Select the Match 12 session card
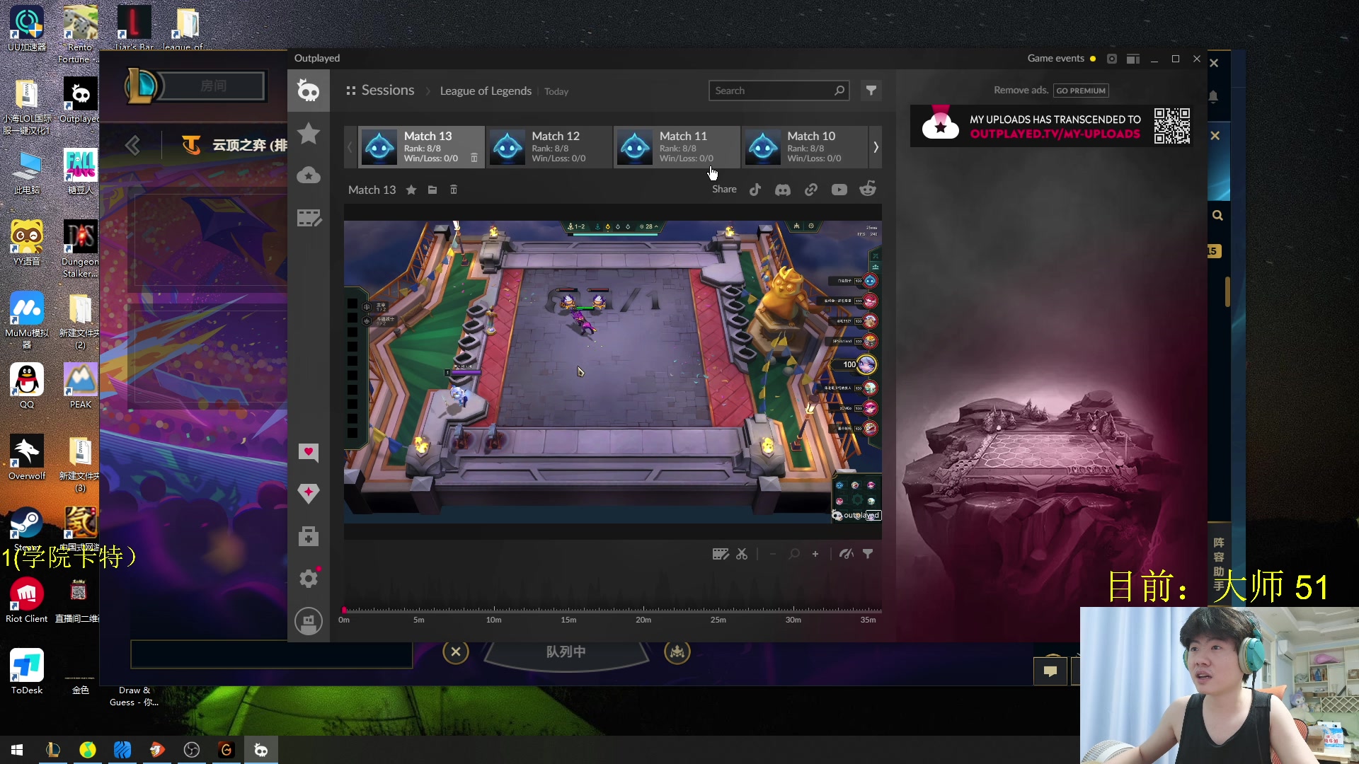The image size is (1359, 764). coord(549,147)
